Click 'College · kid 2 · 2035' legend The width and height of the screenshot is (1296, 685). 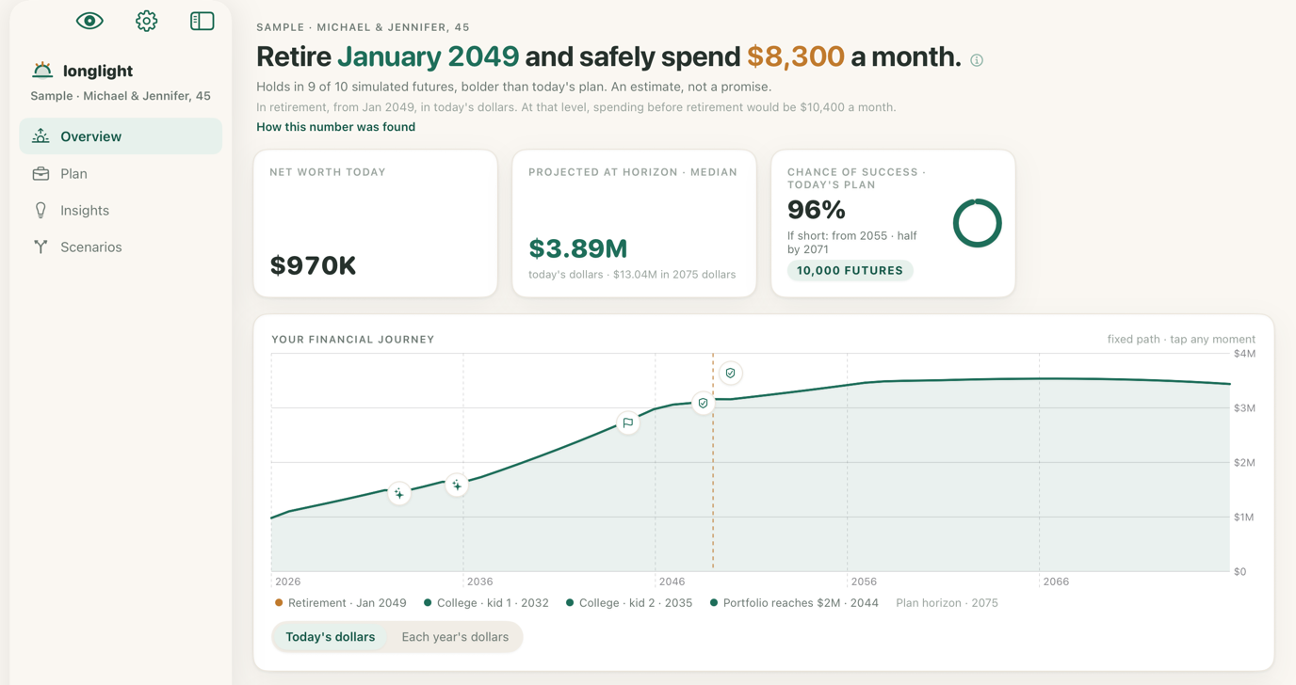pos(629,603)
